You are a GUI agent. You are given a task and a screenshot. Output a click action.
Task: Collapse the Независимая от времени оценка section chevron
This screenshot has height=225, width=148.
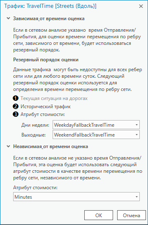pos(9,146)
